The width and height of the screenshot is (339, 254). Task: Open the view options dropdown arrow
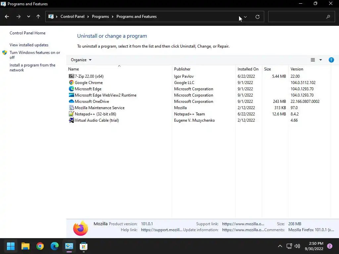pyautogui.click(x=320, y=60)
